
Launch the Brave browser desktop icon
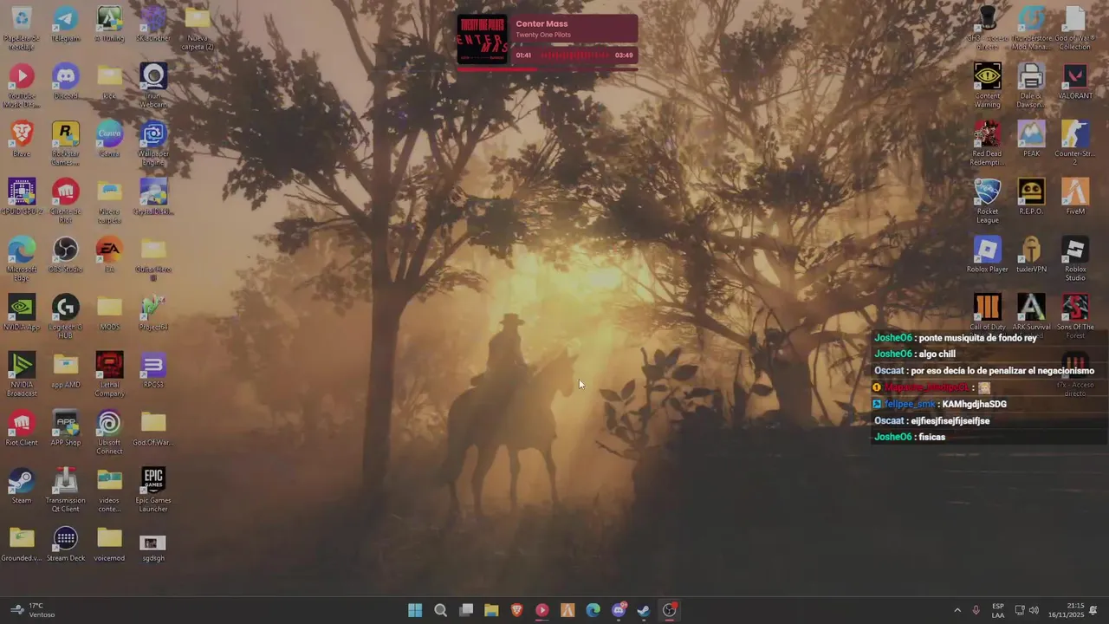click(22, 140)
